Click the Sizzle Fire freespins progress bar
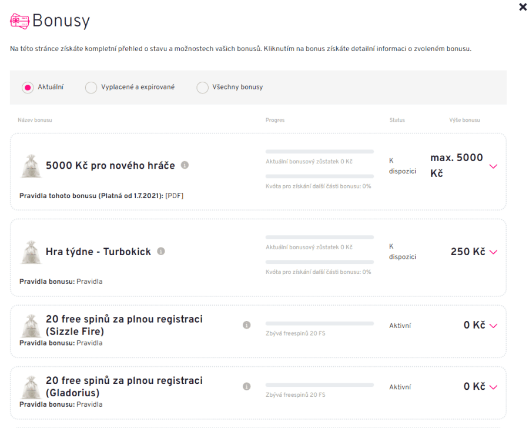 tap(319, 323)
